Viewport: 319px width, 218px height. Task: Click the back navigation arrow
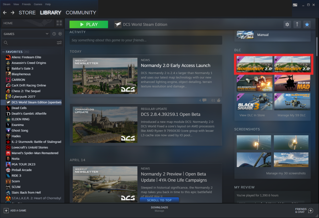tap(5, 13)
